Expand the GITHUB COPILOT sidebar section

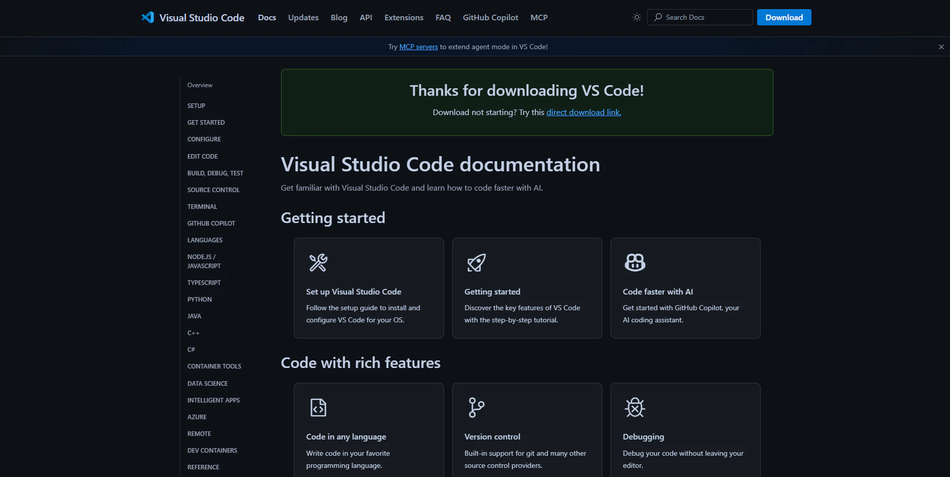(211, 224)
